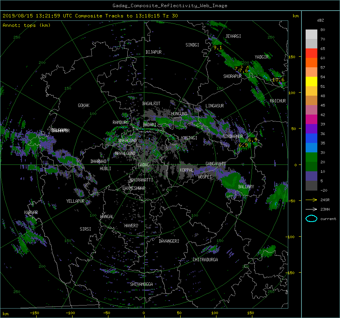
Task: Select the dark orange 57-60 dBZ swatch
Action: point(311,63)
